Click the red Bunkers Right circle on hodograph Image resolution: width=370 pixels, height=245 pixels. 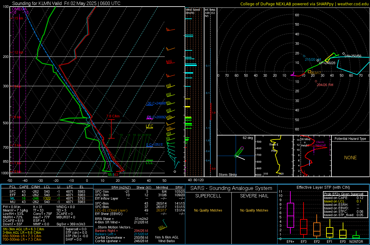click(x=316, y=81)
